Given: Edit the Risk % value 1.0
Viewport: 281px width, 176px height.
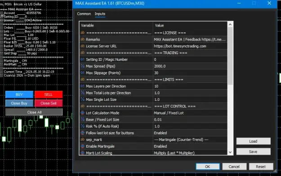Looking at the screenshot, I should point(190,126).
